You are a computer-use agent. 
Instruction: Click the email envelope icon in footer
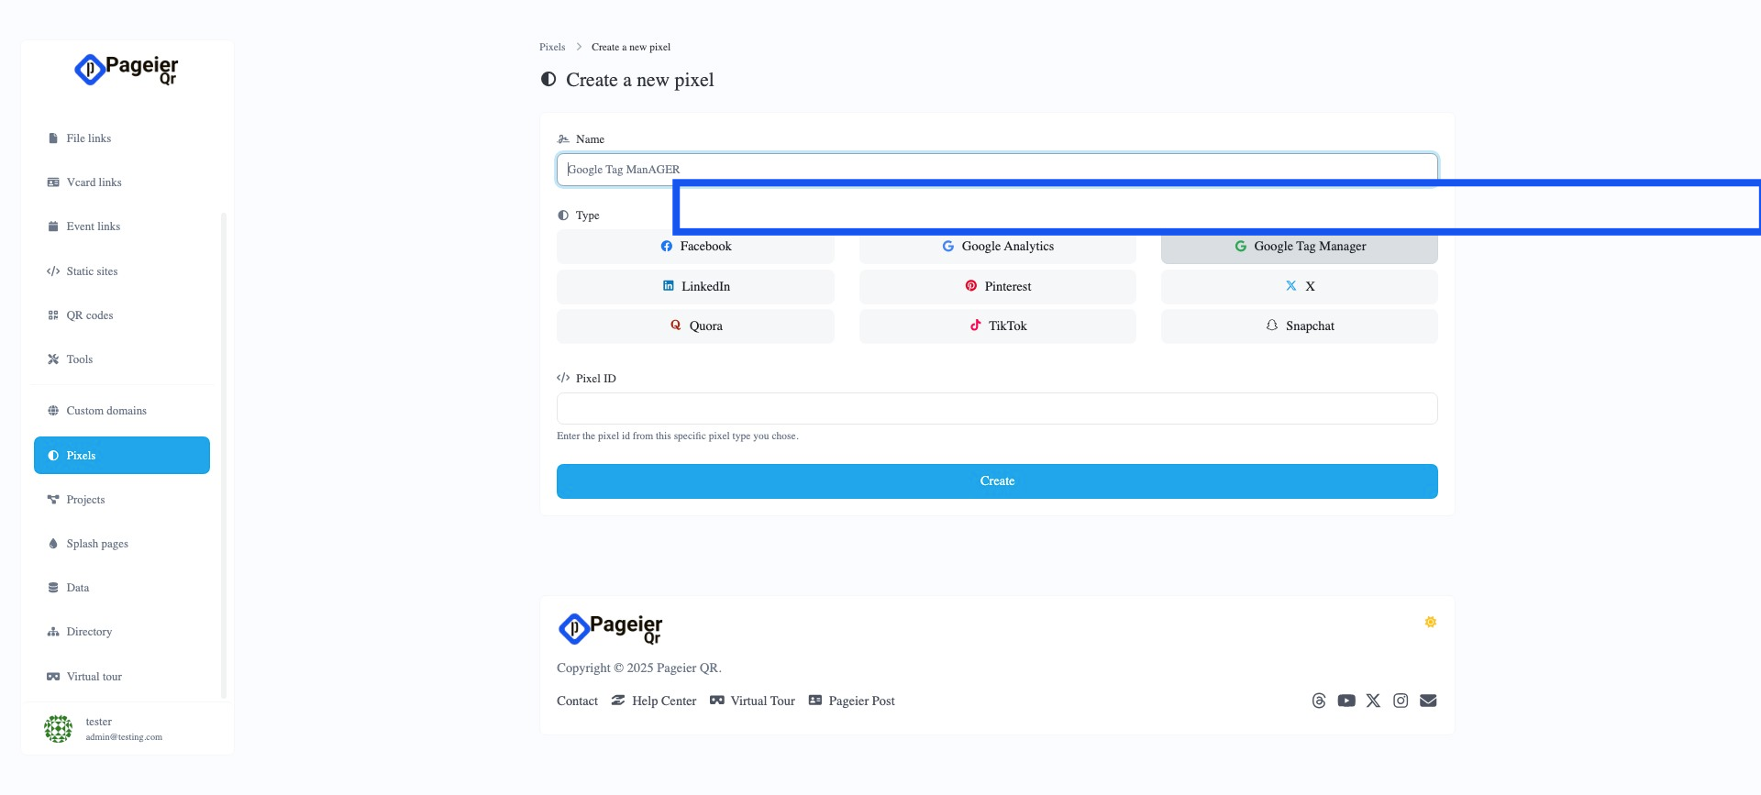pos(1428,701)
